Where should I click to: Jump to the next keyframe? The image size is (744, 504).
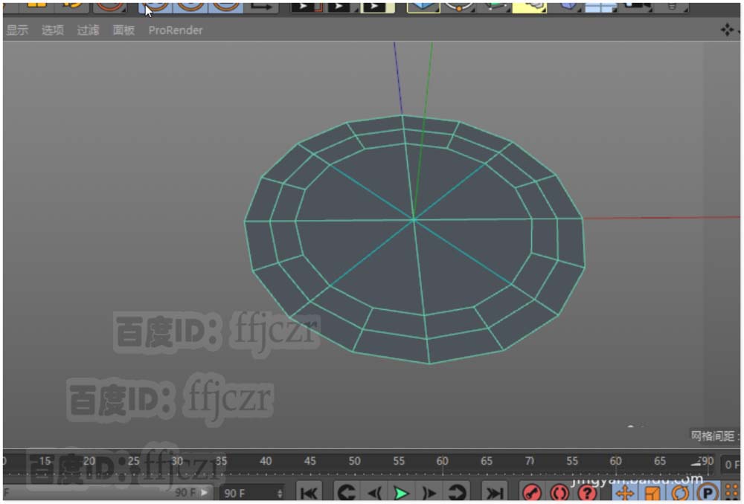point(456,493)
